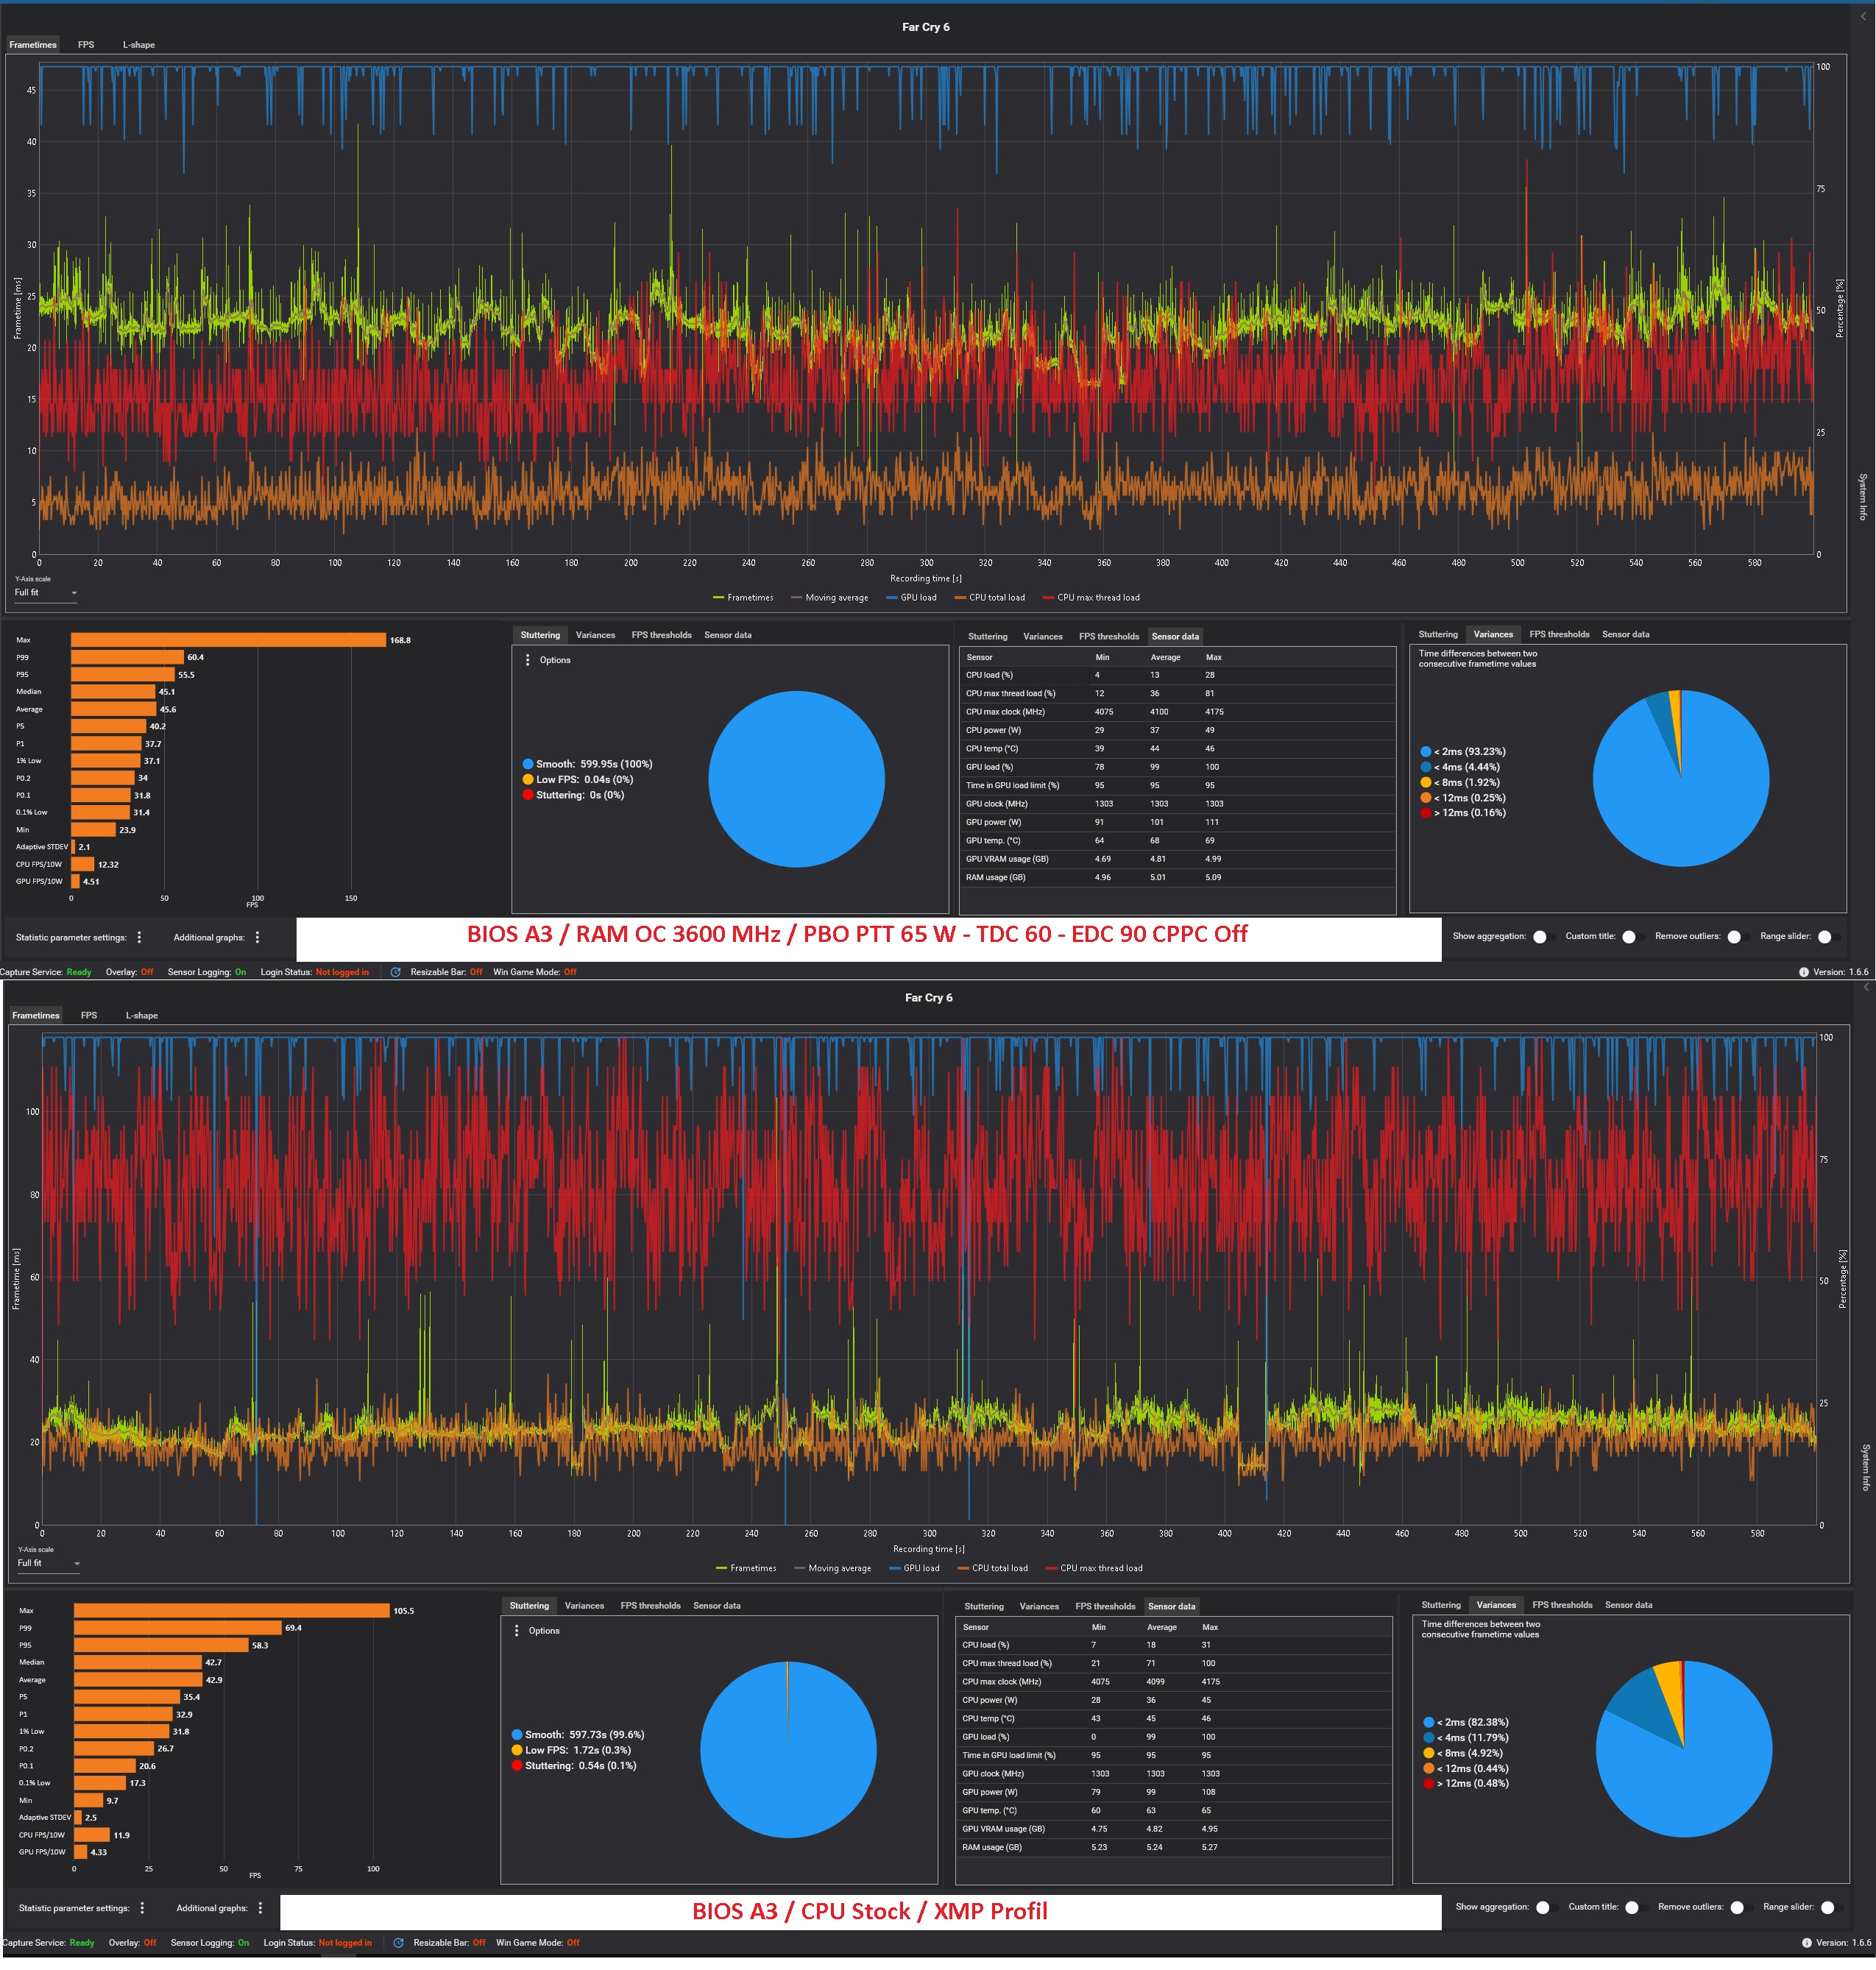1876x1970 pixels.
Task: Open Options dots menu in bottom stuttering panel
Action: click(517, 1630)
